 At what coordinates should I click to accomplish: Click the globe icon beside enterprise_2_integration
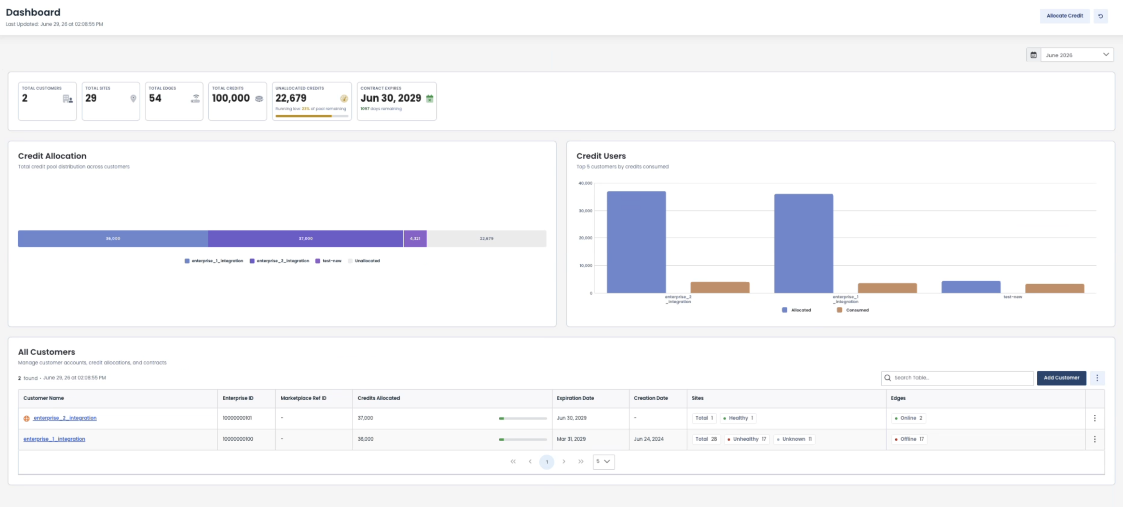pos(27,418)
